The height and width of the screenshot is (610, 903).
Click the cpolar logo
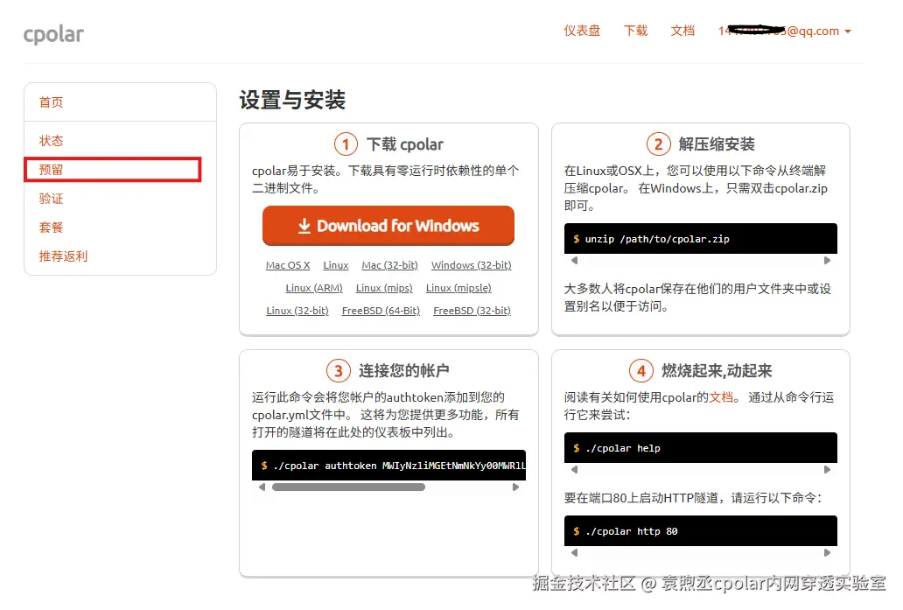pos(53,34)
